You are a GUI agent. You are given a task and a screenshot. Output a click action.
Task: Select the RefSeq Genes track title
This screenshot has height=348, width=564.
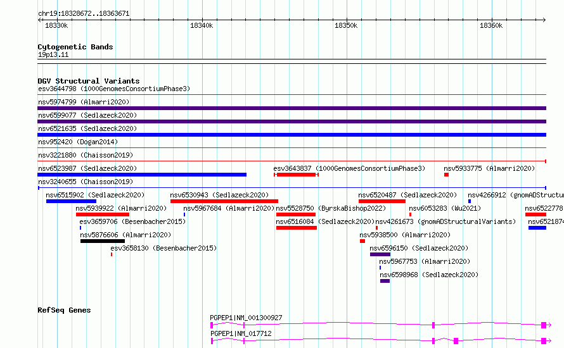coord(64,310)
